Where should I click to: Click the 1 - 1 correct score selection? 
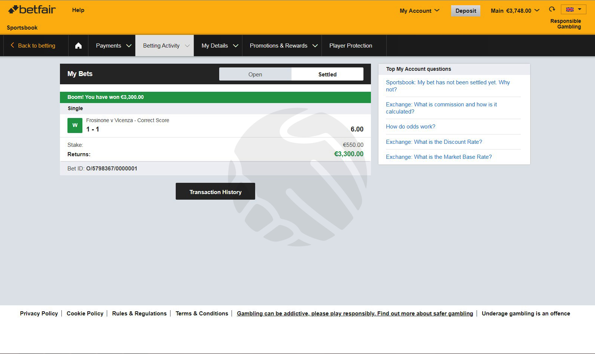[x=93, y=129]
